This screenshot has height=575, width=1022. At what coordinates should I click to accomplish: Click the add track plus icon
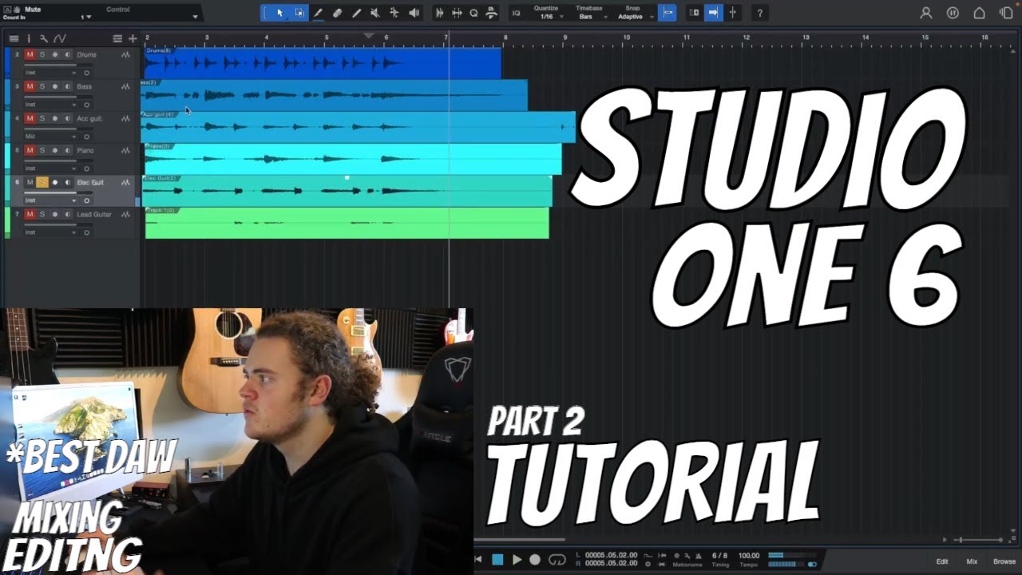[133, 38]
